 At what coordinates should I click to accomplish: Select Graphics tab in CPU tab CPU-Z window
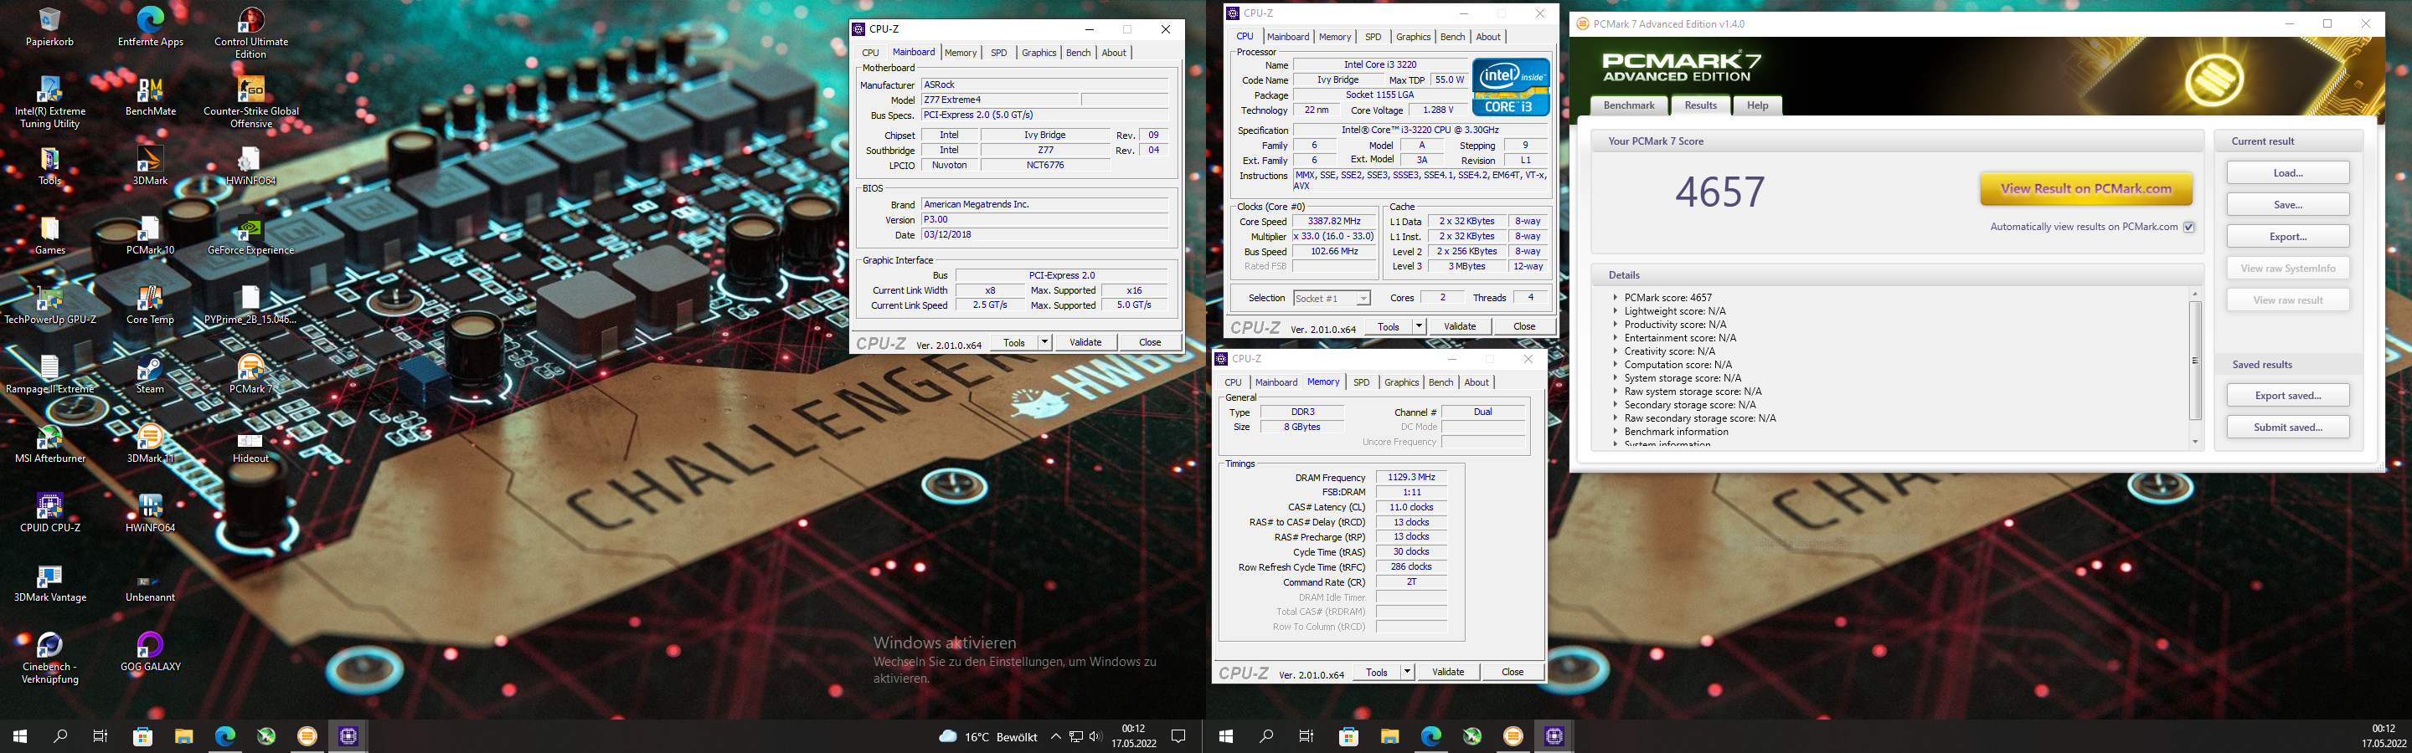coord(1413,38)
